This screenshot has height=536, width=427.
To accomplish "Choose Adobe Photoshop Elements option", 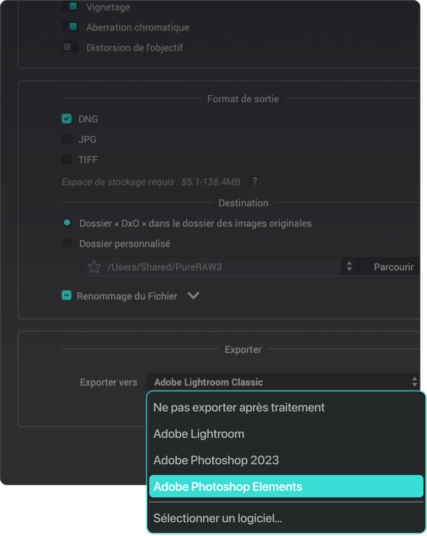I will point(286,487).
